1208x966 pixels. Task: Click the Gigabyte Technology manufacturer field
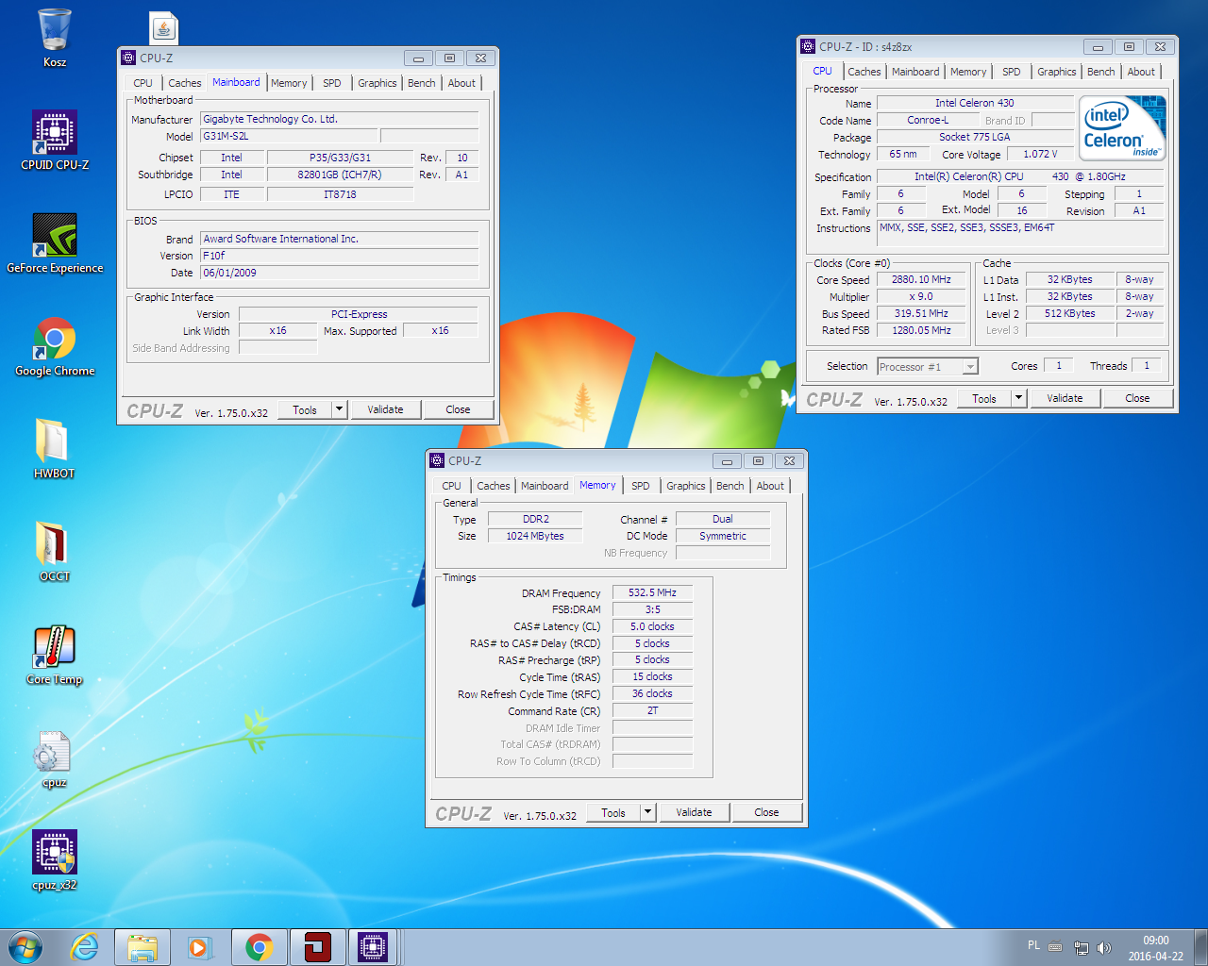click(339, 119)
